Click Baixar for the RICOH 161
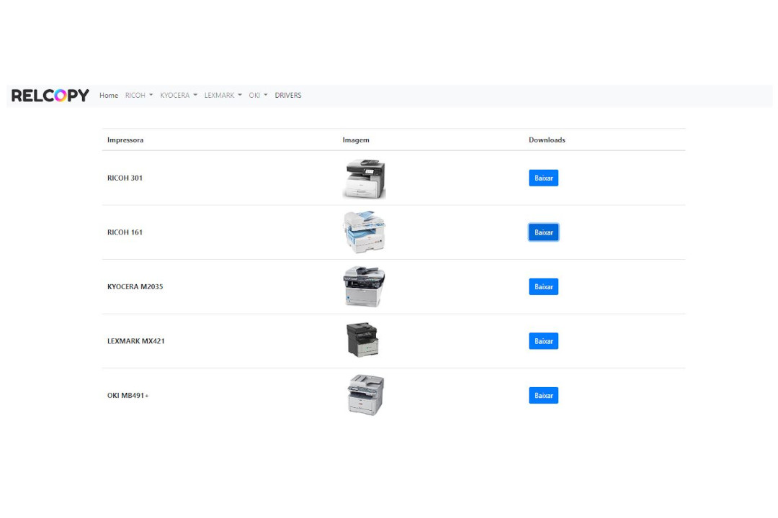Image resolution: width=778 pixels, height=518 pixels. (x=543, y=232)
